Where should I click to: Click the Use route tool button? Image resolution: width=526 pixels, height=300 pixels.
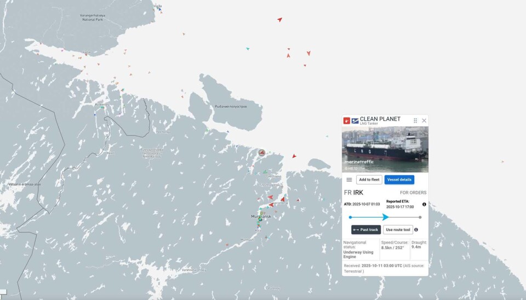click(398, 229)
